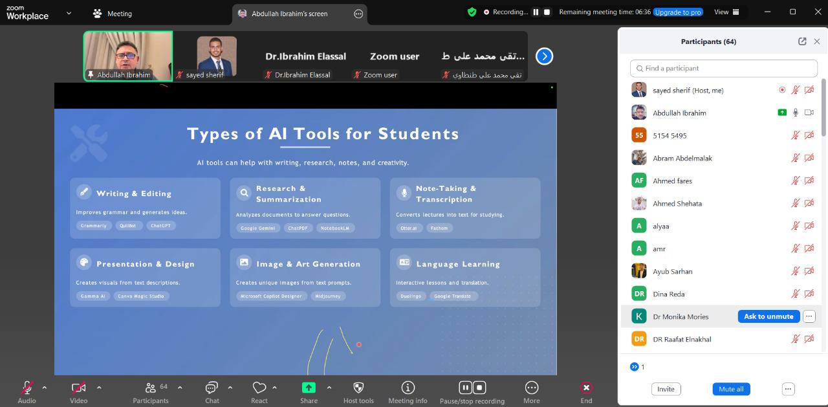Click DR Raafat Elnakhal's muted microphone

(x=796, y=339)
